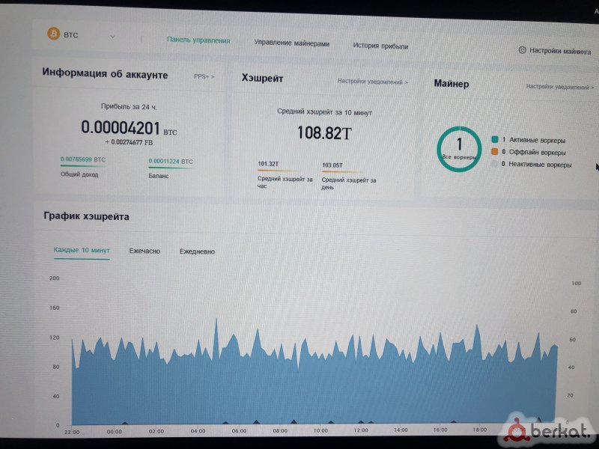The image size is (599, 449).
Task: Go to the История прибыли tab
Action: pos(380,46)
